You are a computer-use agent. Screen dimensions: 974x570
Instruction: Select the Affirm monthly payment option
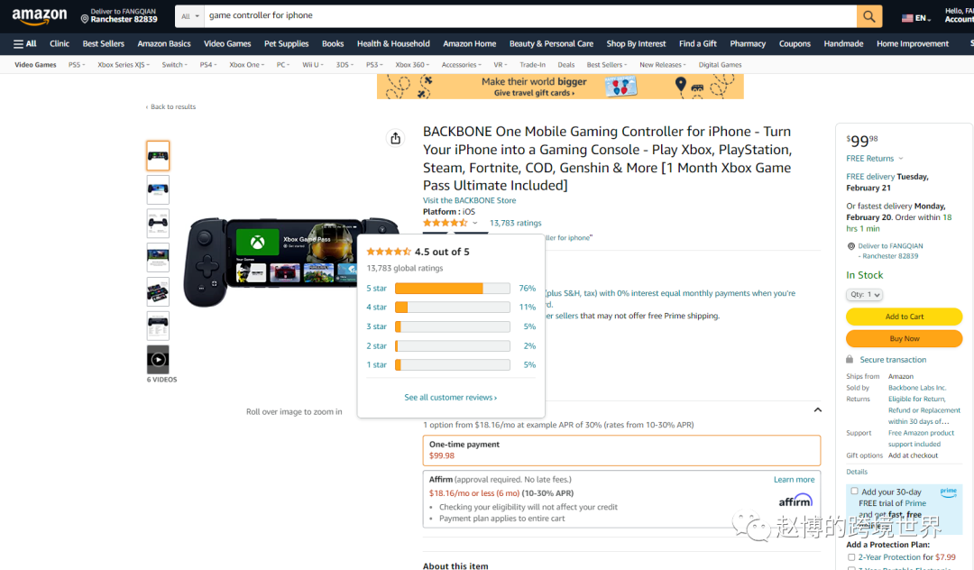621,499
